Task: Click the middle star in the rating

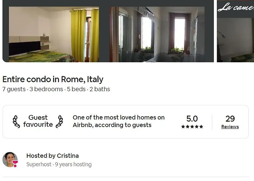Action: (x=192, y=127)
